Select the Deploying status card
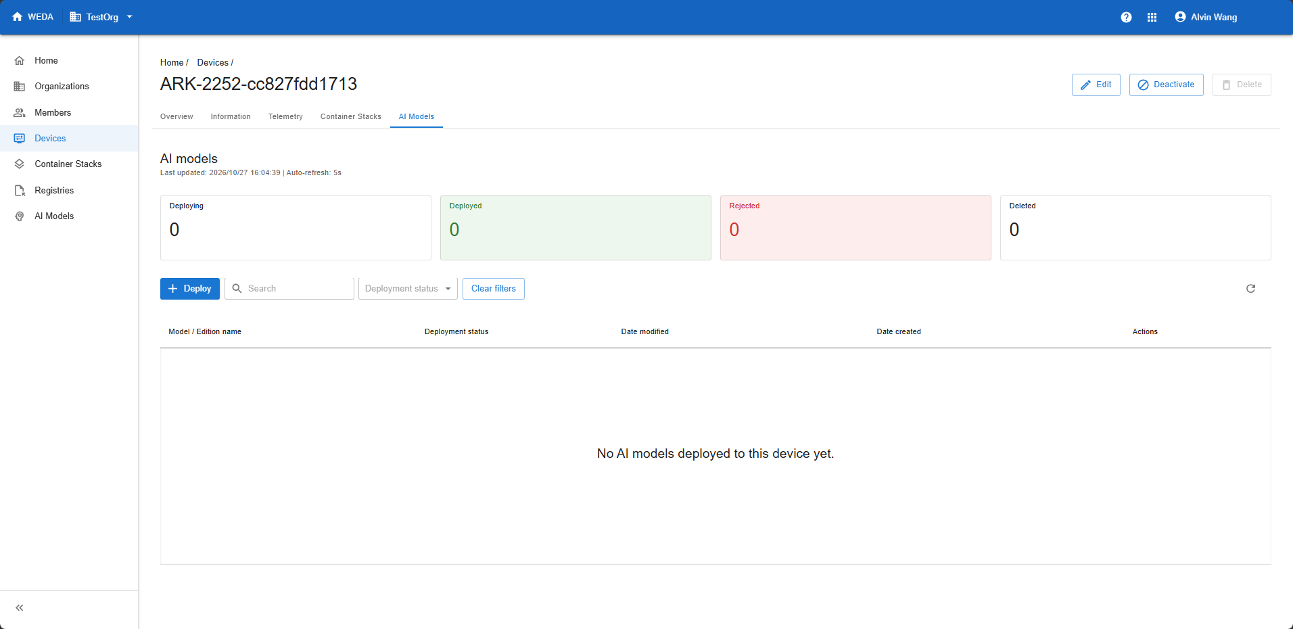The width and height of the screenshot is (1293, 629). coord(296,228)
